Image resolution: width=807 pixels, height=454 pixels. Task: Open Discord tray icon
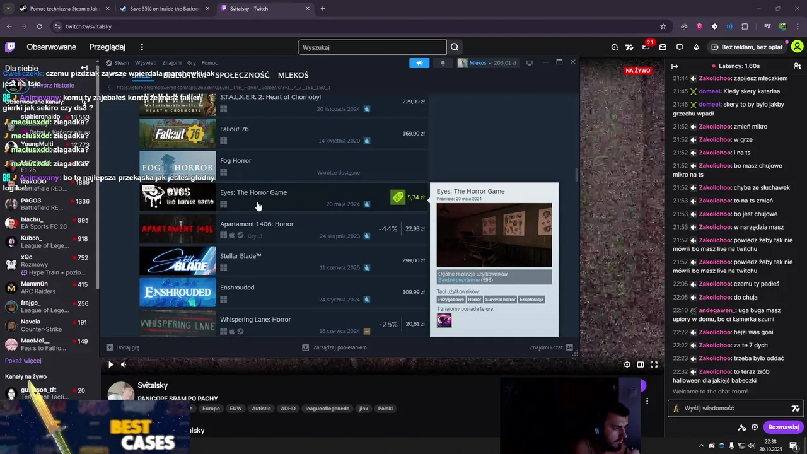712,446
